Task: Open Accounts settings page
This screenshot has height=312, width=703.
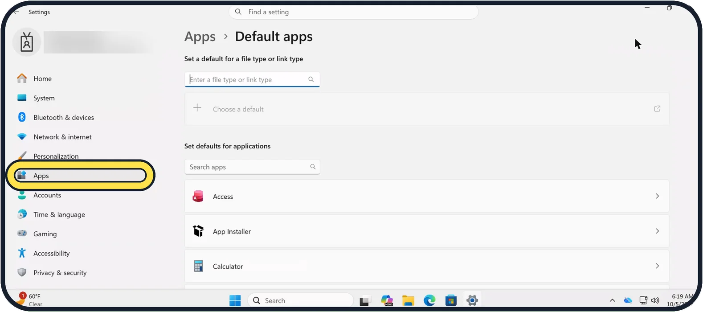Action: pos(47,195)
